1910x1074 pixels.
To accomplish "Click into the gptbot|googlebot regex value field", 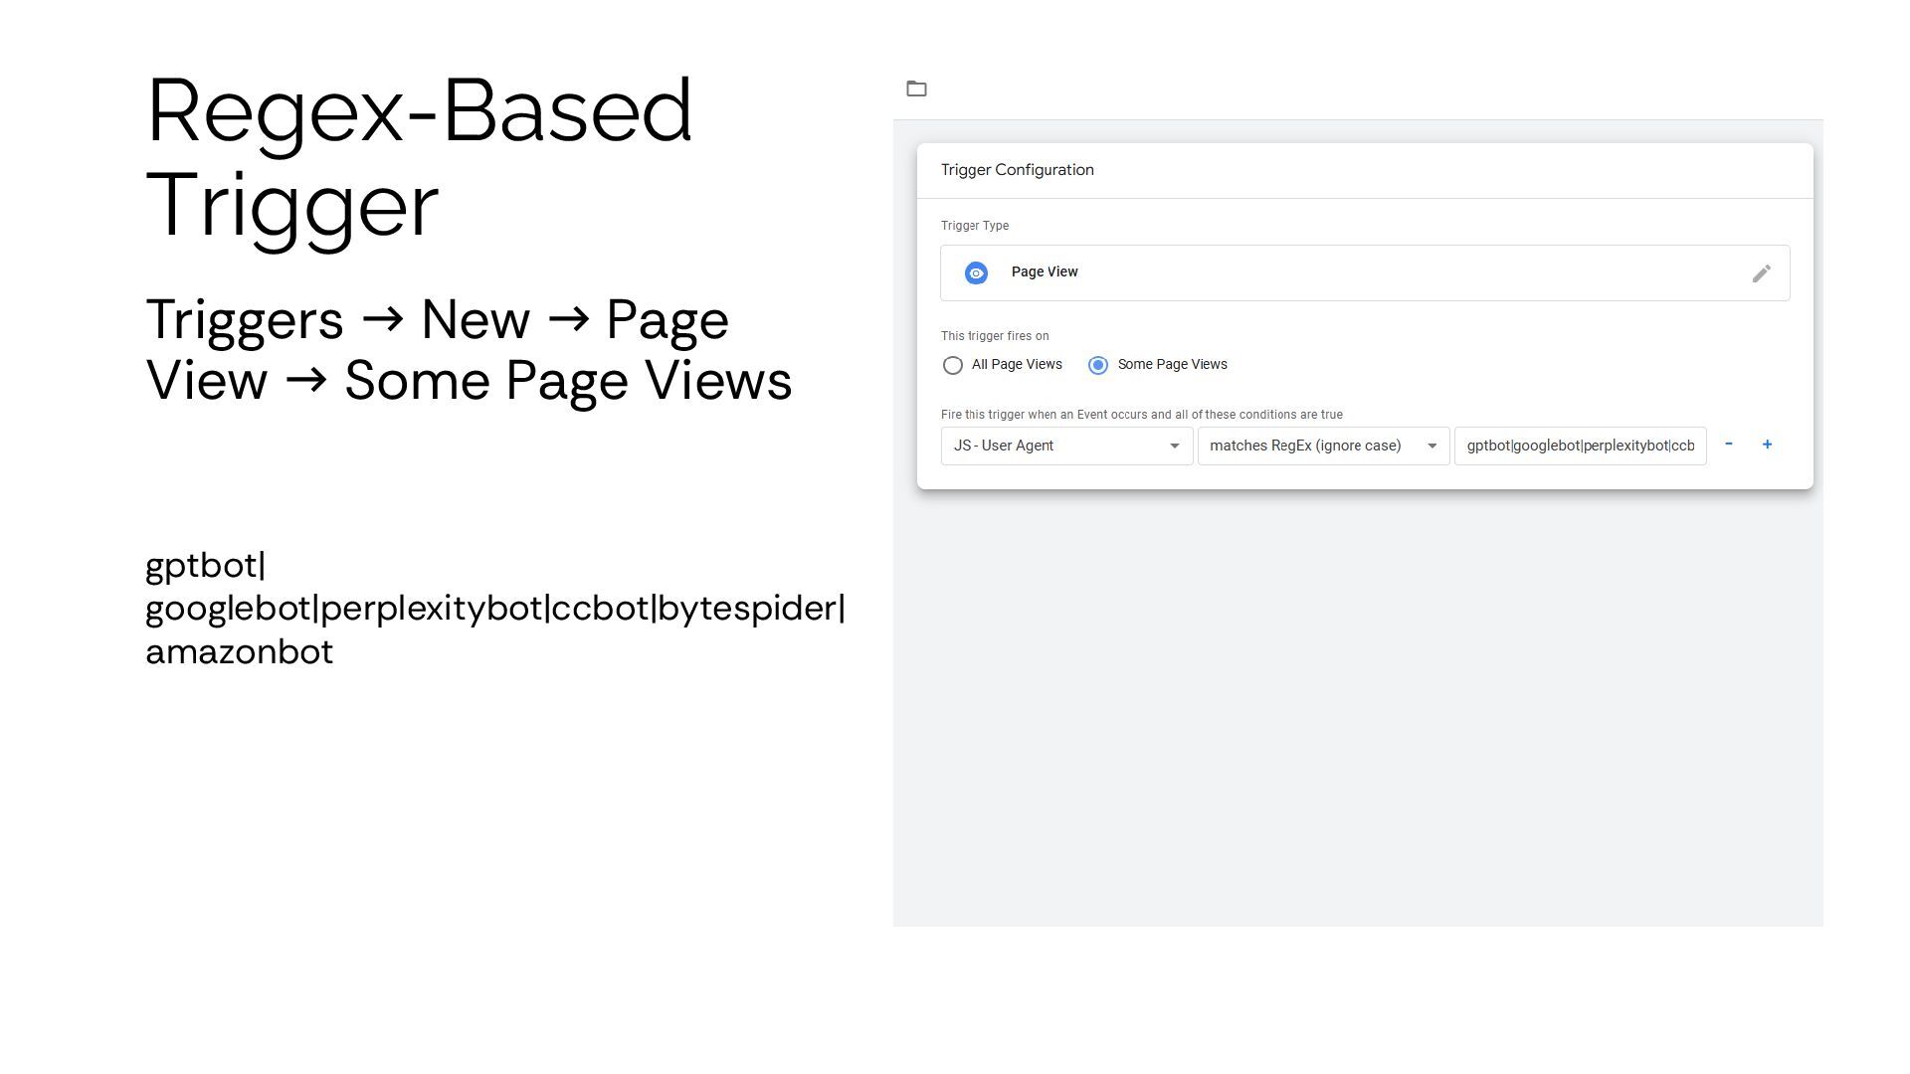I will pos(1580,447).
